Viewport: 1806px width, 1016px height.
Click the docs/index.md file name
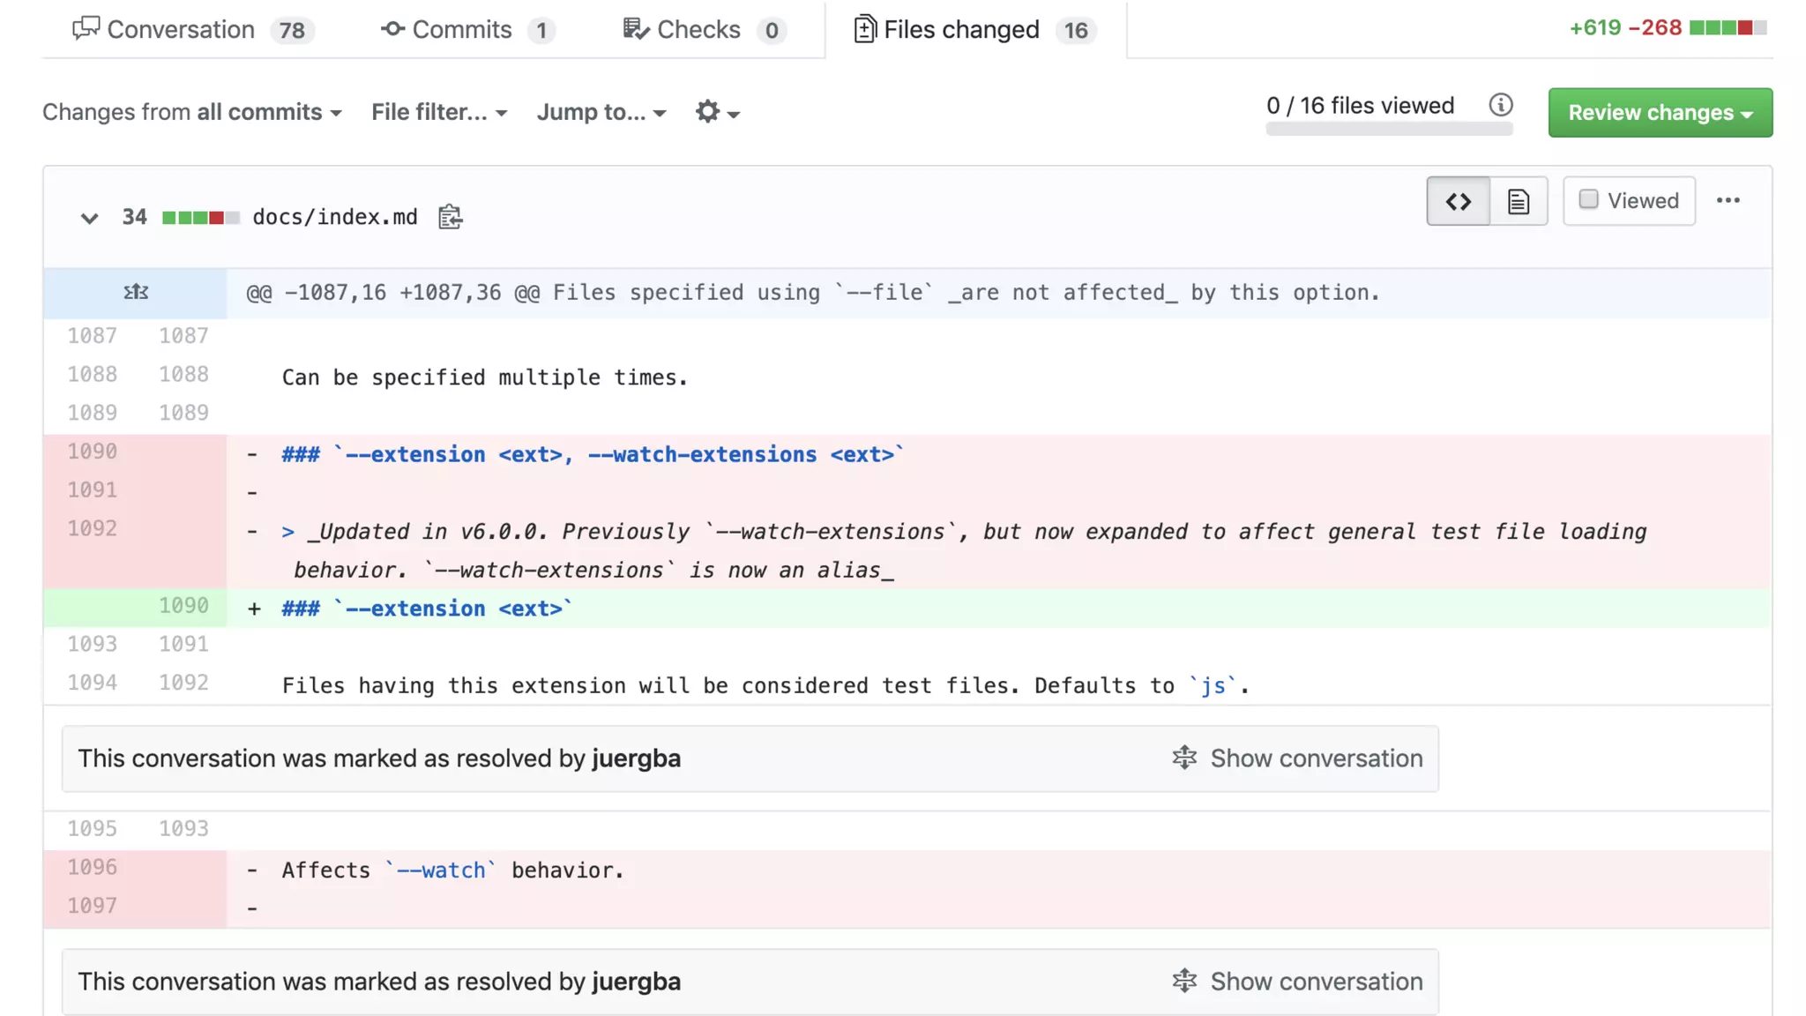coord(335,217)
